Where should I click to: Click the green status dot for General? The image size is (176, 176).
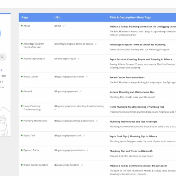(22, 91)
